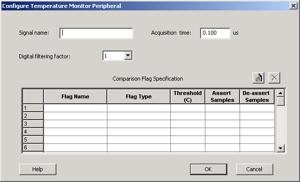Click the Assert Samples cell in row 2
The image size is (300, 182).
tap(222, 116)
